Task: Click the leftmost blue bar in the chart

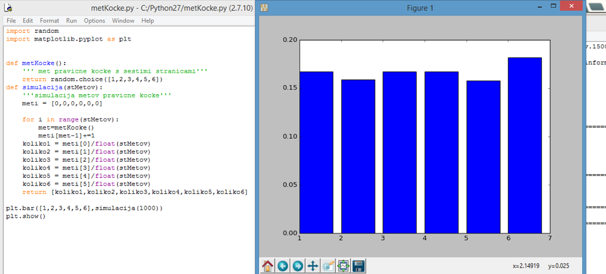Action: click(x=317, y=152)
